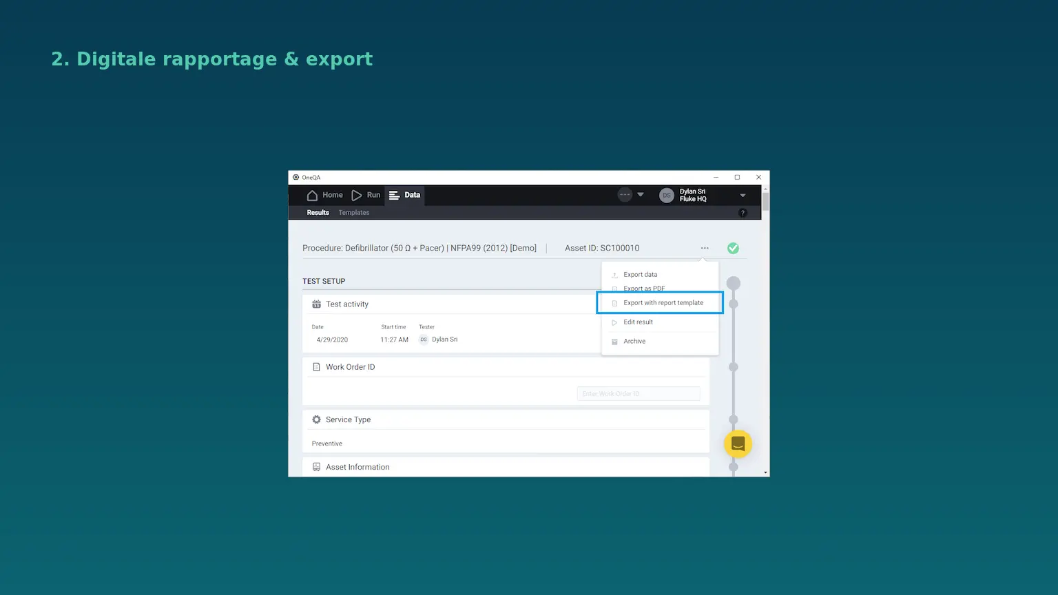
Task: Click the start time 11:27 AM
Action: click(x=394, y=340)
